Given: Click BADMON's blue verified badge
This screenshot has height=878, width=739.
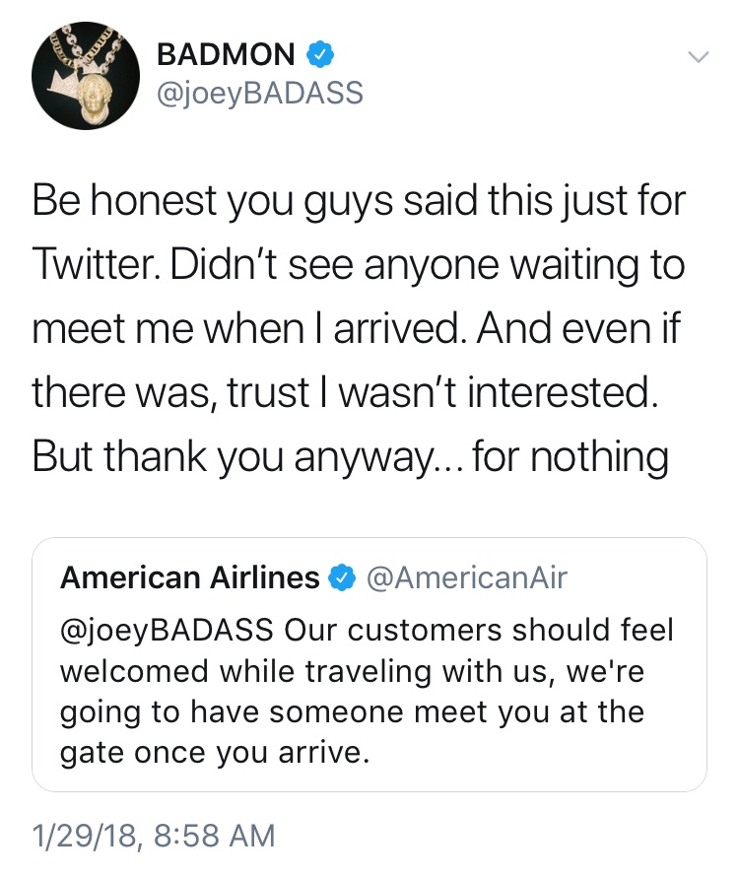Looking at the screenshot, I should pos(318,54).
